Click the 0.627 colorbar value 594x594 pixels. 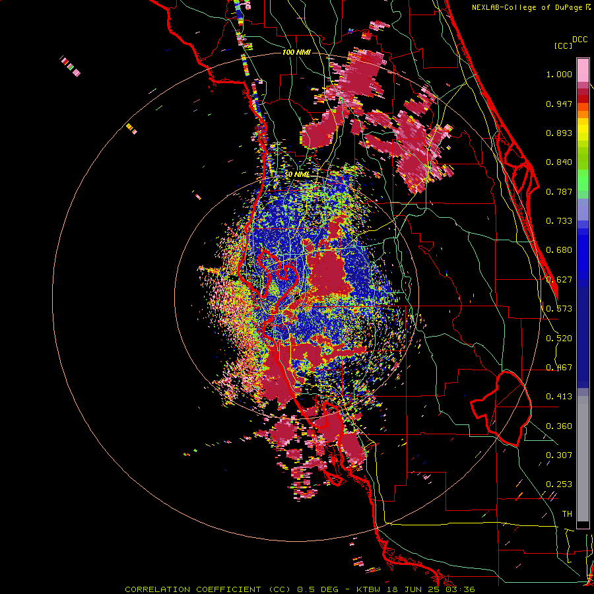click(x=559, y=280)
